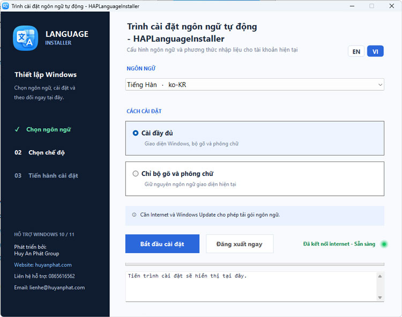Select the Cài đầy đủ radio option
The image size is (402, 317).
[x=136, y=133]
